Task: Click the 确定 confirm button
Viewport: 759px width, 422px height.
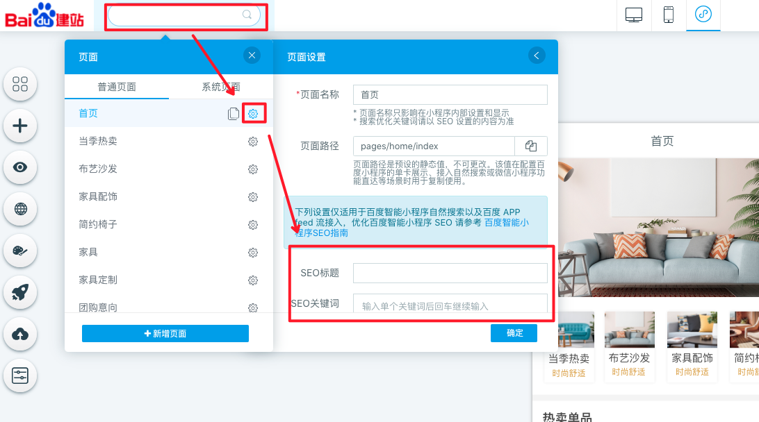Action: coord(514,333)
